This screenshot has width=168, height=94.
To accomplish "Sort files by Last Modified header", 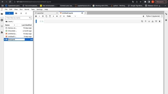I will (x=27, y=25).
